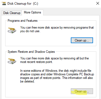Click highlighted Clean up button for restore points
Image resolution: width=101 pixels, height=99 pixels.
pos(82,91)
